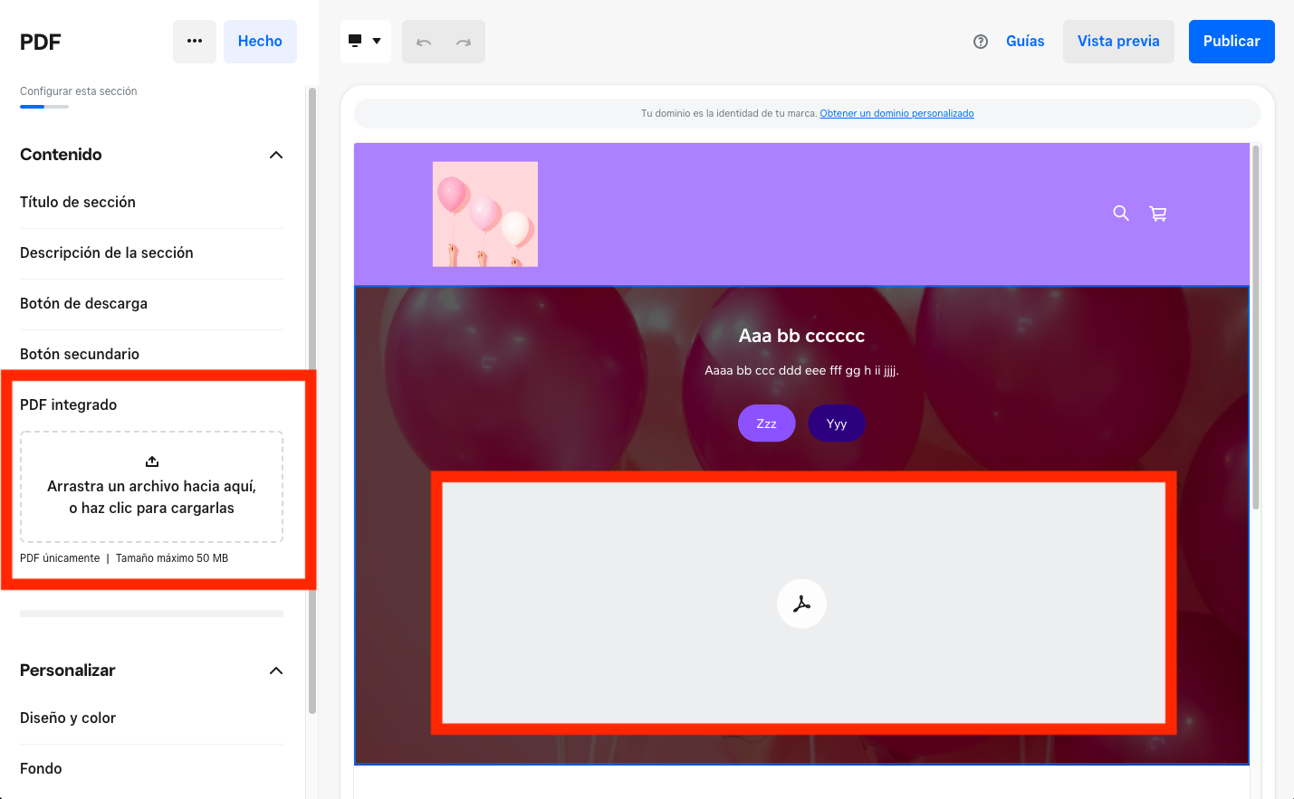
Task: Click the PDF Acrobat icon in preview
Action: (801, 604)
